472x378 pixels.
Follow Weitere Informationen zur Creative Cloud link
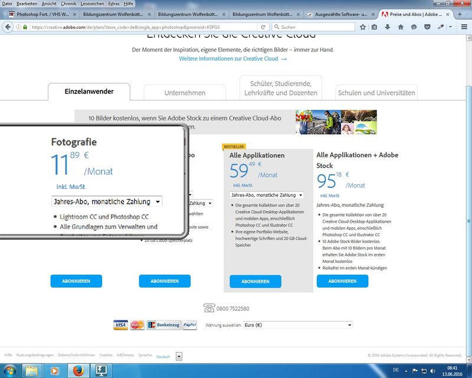pos(232,59)
